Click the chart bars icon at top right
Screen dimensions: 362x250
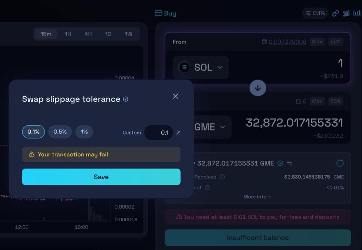pos(357,13)
